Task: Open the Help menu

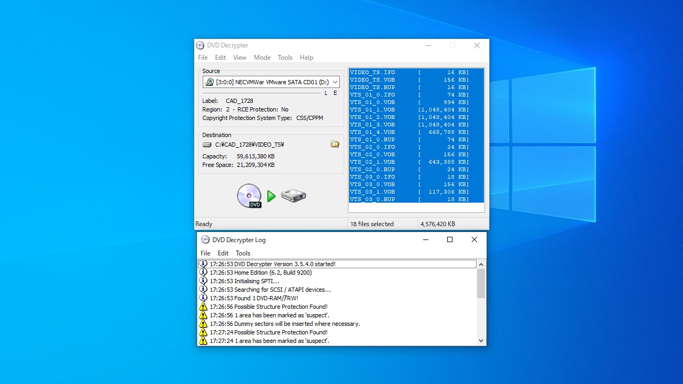Action: point(306,58)
